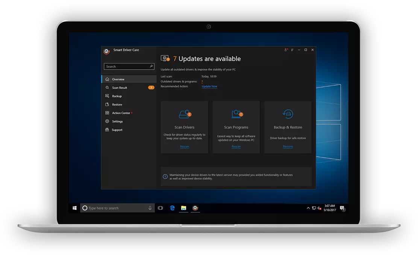Click the updates monitor warning icon in header
418x257 pixels.
coord(165,58)
